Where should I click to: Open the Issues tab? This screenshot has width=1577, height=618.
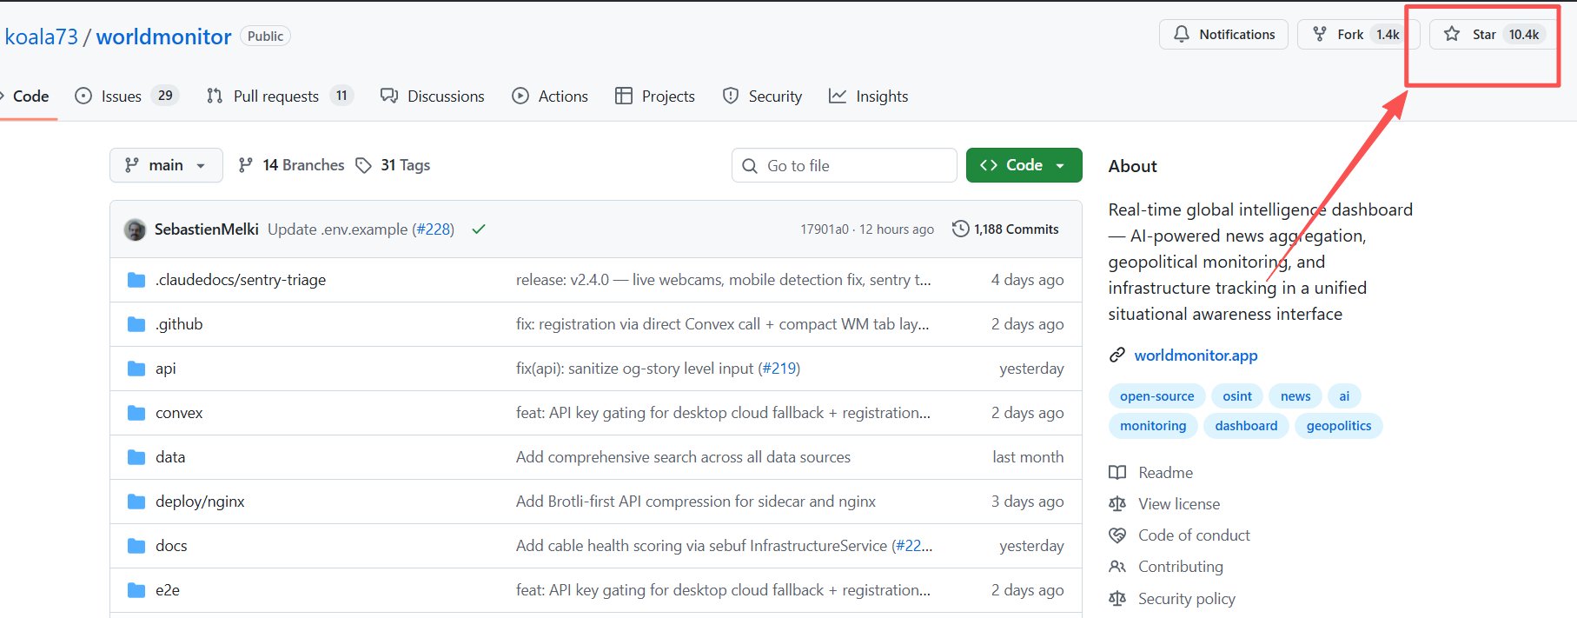pos(121,96)
